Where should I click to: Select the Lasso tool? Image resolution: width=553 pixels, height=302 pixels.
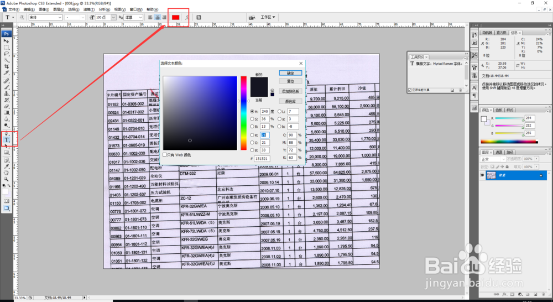[6, 54]
